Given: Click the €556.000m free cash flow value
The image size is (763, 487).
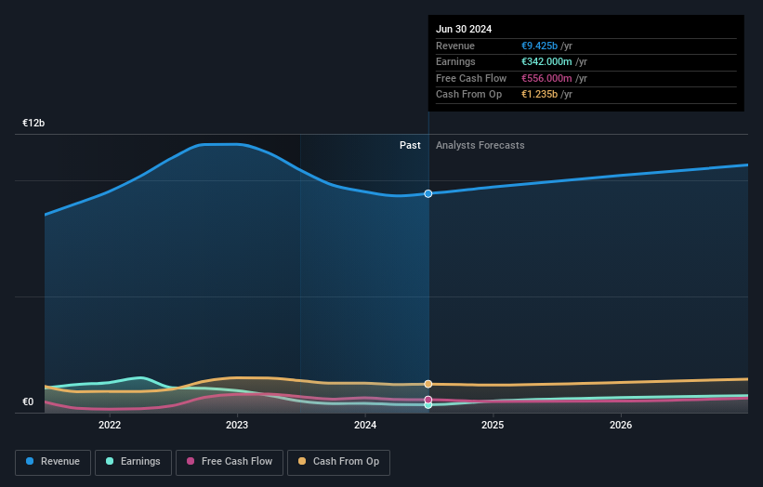Looking at the screenshot, I should [x=546, y=78].
